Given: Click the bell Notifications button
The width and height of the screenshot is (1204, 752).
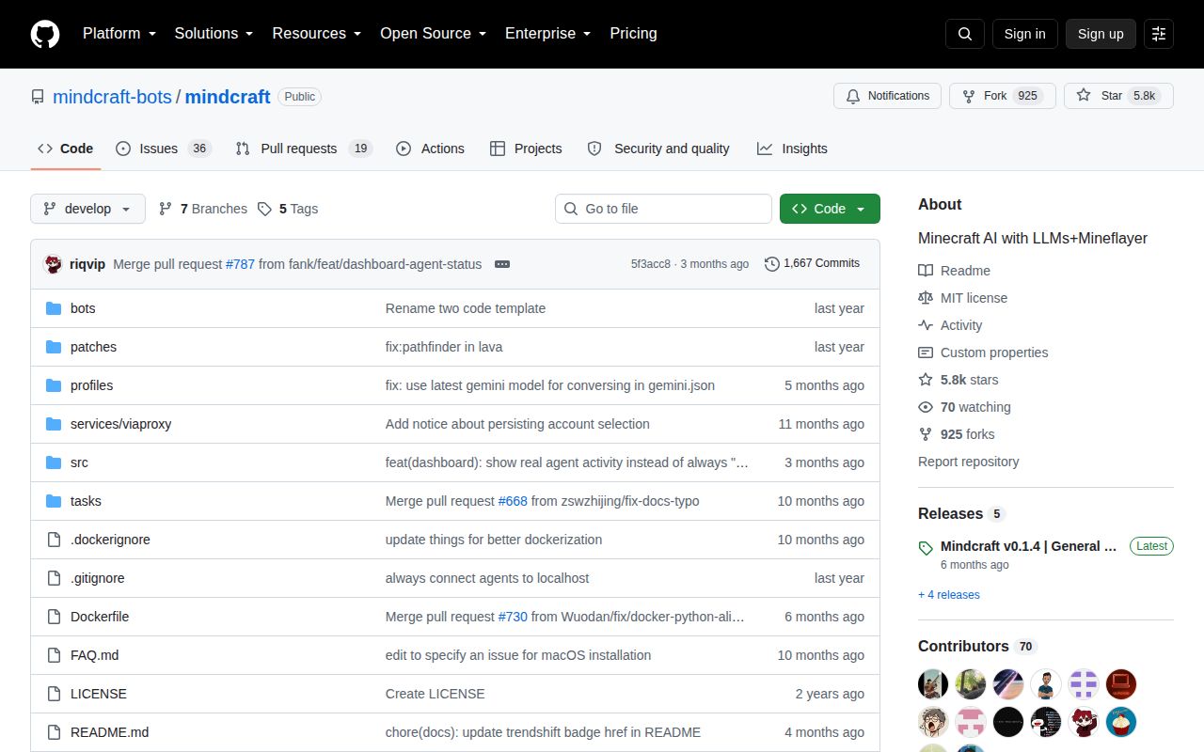Looking at the screenshot, I should pos(887,96).
